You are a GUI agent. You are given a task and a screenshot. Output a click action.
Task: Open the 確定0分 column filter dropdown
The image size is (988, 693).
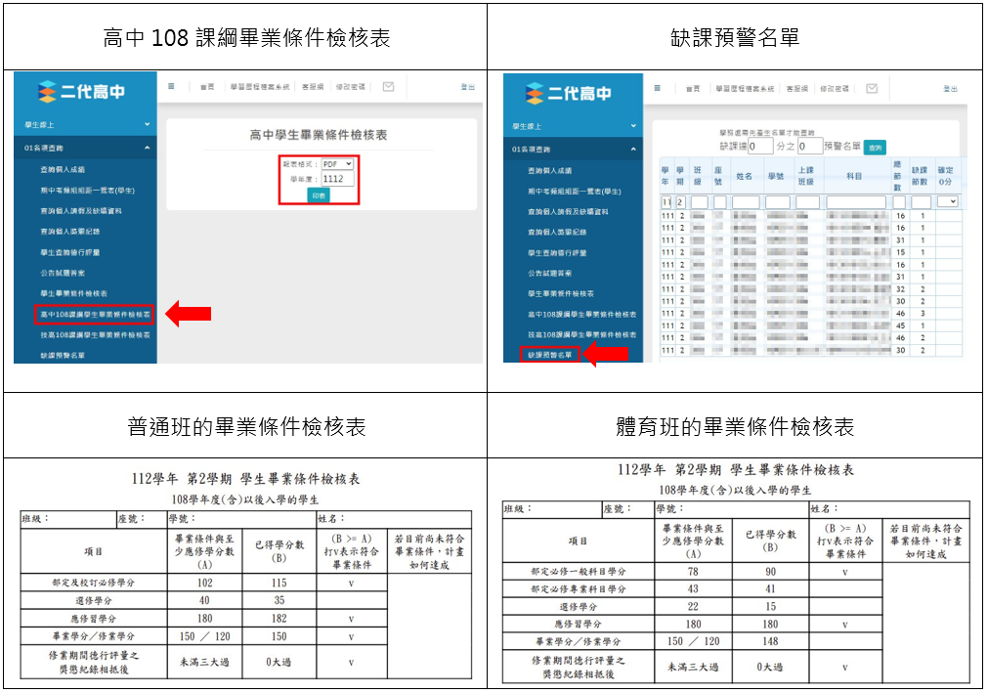click(x=948, y=201)
